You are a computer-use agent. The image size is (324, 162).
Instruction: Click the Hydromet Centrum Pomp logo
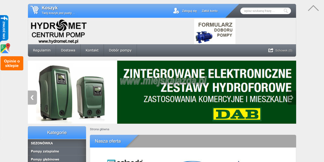tap(58, 31)
